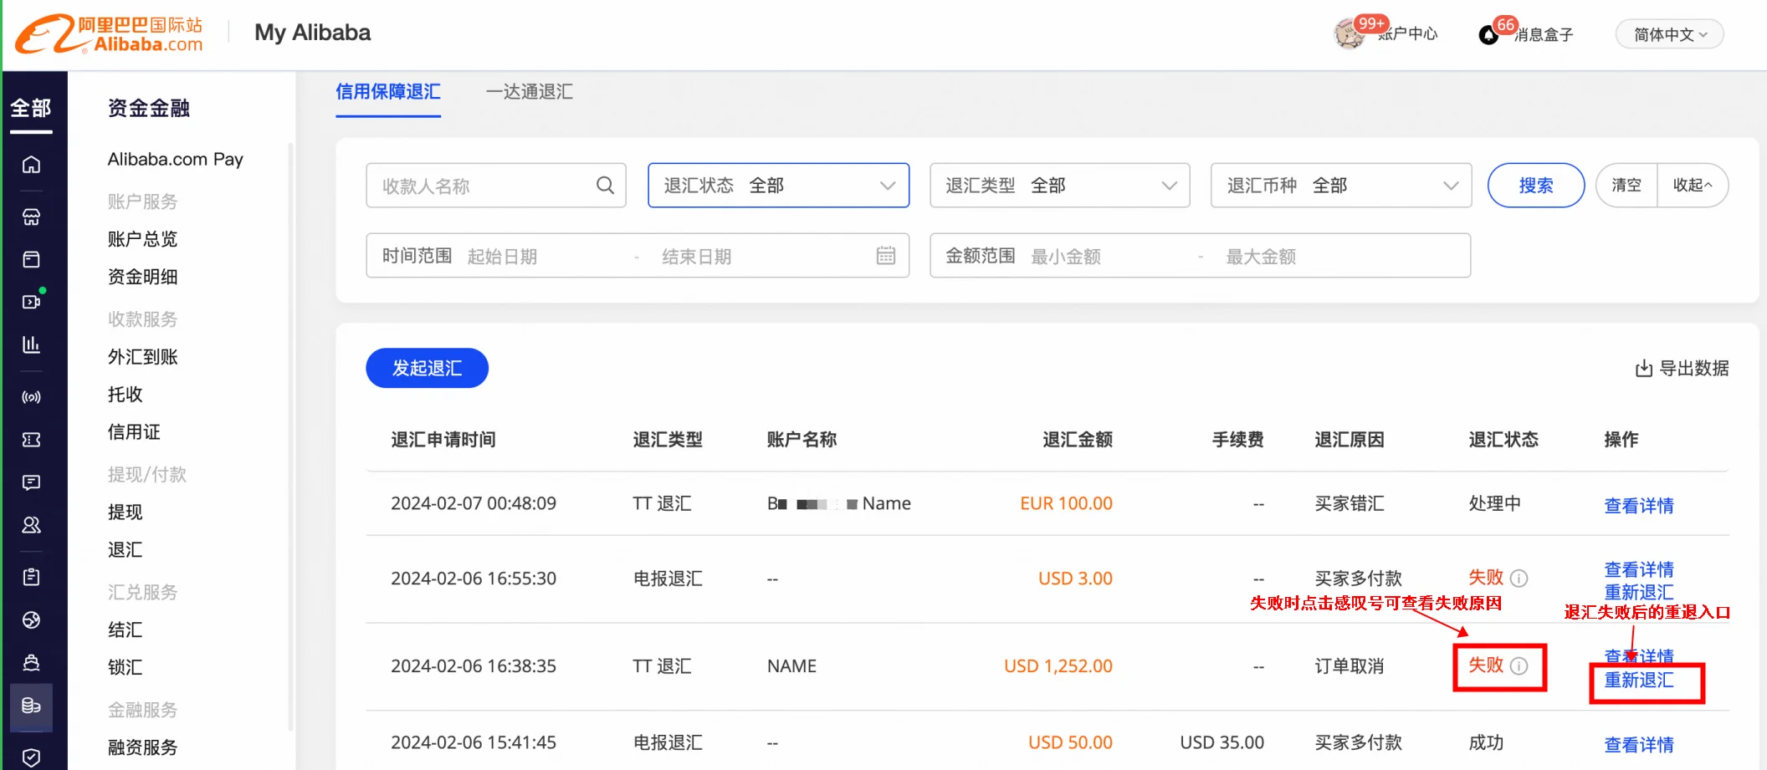Click the message box bell icon
Viewport: 1767px width, 770px height.
click(x=1488, y=35)
